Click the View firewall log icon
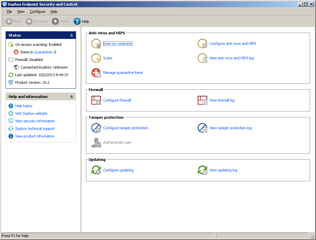The height and width of the screenshot is (240, 316). click(x=202, y=101)
